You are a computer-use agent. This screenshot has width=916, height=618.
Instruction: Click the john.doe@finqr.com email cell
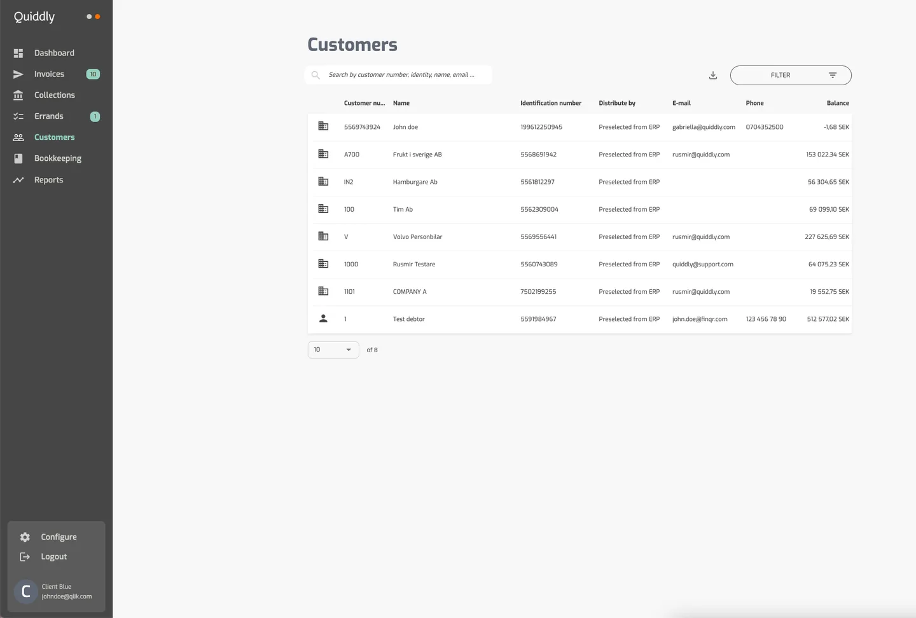click(x=700, y=319)
